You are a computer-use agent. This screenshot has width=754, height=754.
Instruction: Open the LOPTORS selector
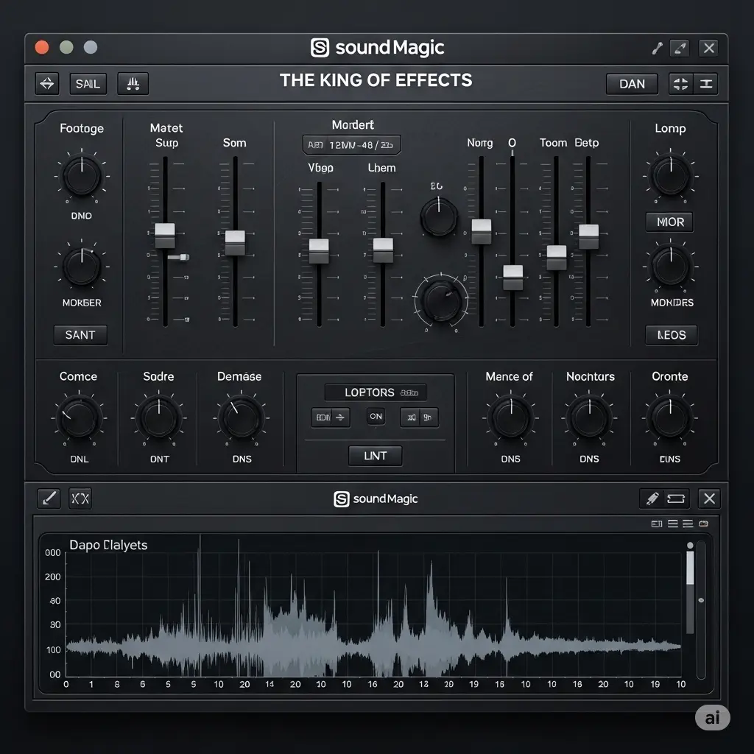pos(375,392)
